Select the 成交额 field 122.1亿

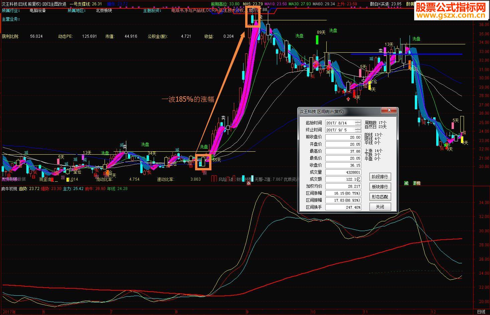343,179
